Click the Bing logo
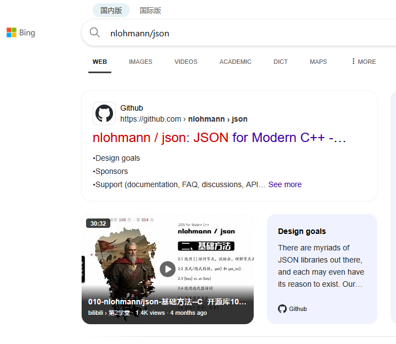This screenshot has width=396, height=344. pos(20,33)
